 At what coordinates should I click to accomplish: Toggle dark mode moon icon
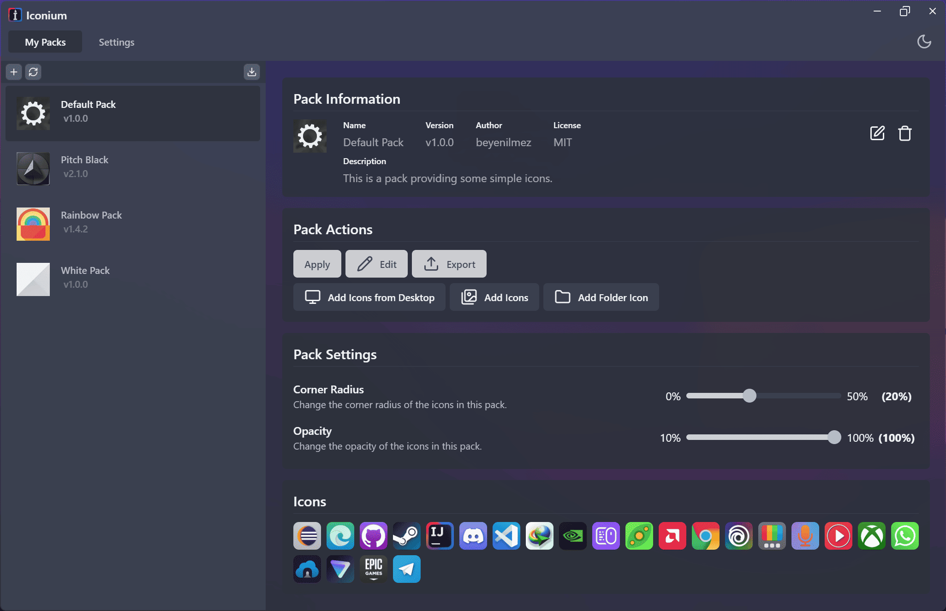pos(924,42)
